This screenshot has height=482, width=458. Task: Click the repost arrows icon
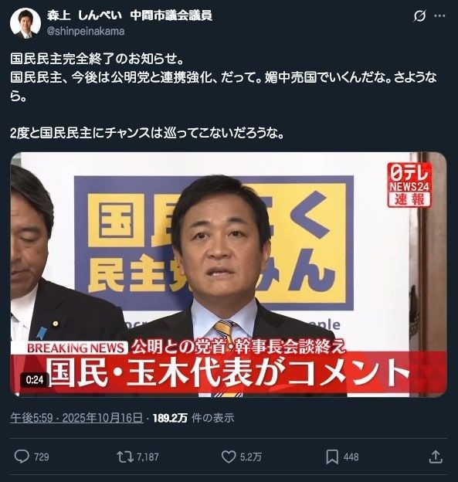125,457
